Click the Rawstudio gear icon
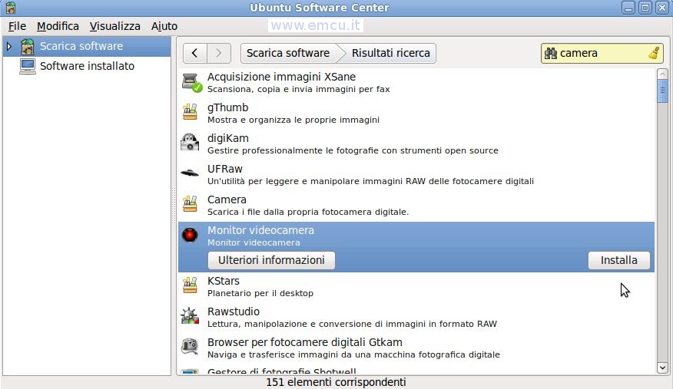 (190, 316)
